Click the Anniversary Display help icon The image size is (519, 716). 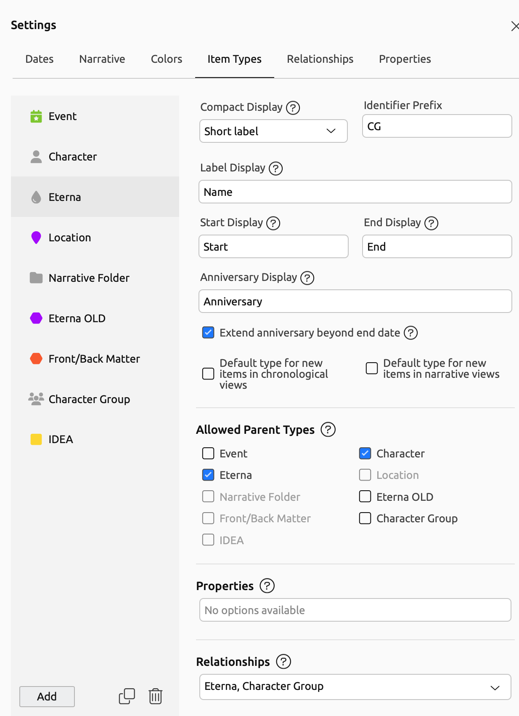pos(307,278)
